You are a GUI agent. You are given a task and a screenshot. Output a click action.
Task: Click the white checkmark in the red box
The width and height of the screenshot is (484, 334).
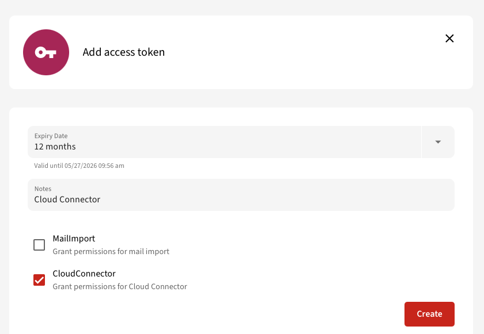[x=39, y=280]
